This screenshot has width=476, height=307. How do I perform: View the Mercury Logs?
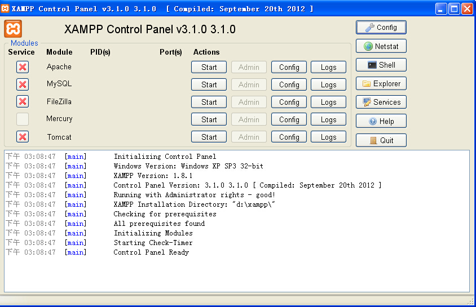(x=328, y=119)
